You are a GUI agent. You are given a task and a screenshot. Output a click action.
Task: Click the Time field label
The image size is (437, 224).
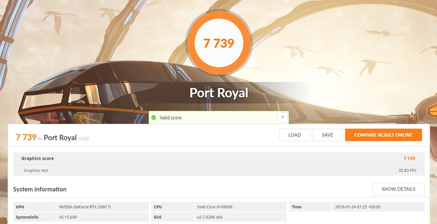click(x=296, y=207)
